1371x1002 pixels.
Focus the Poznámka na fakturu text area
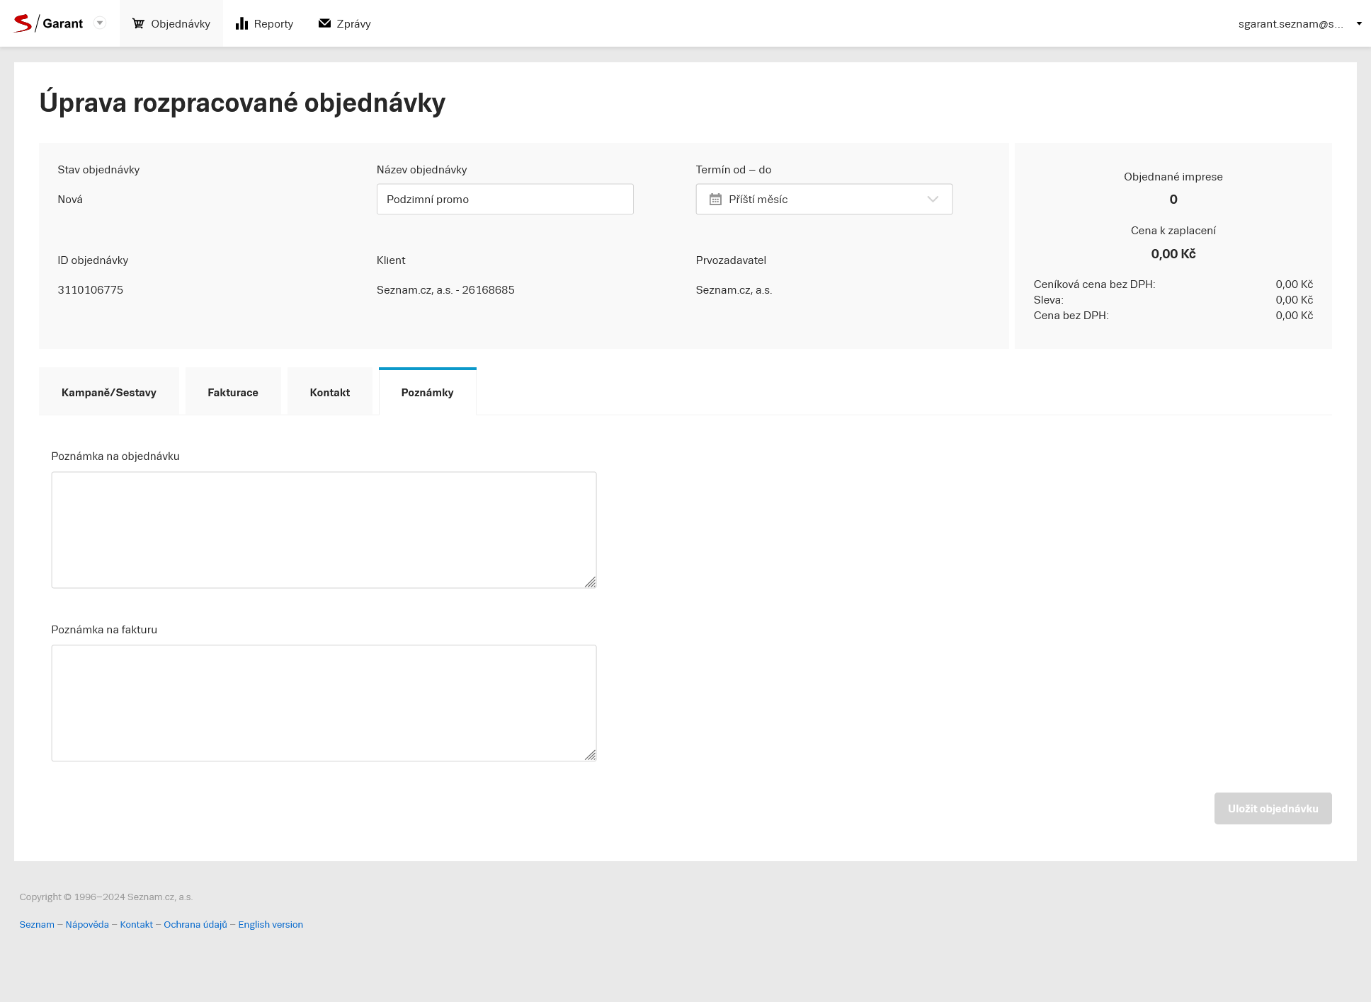pos(324,703)
